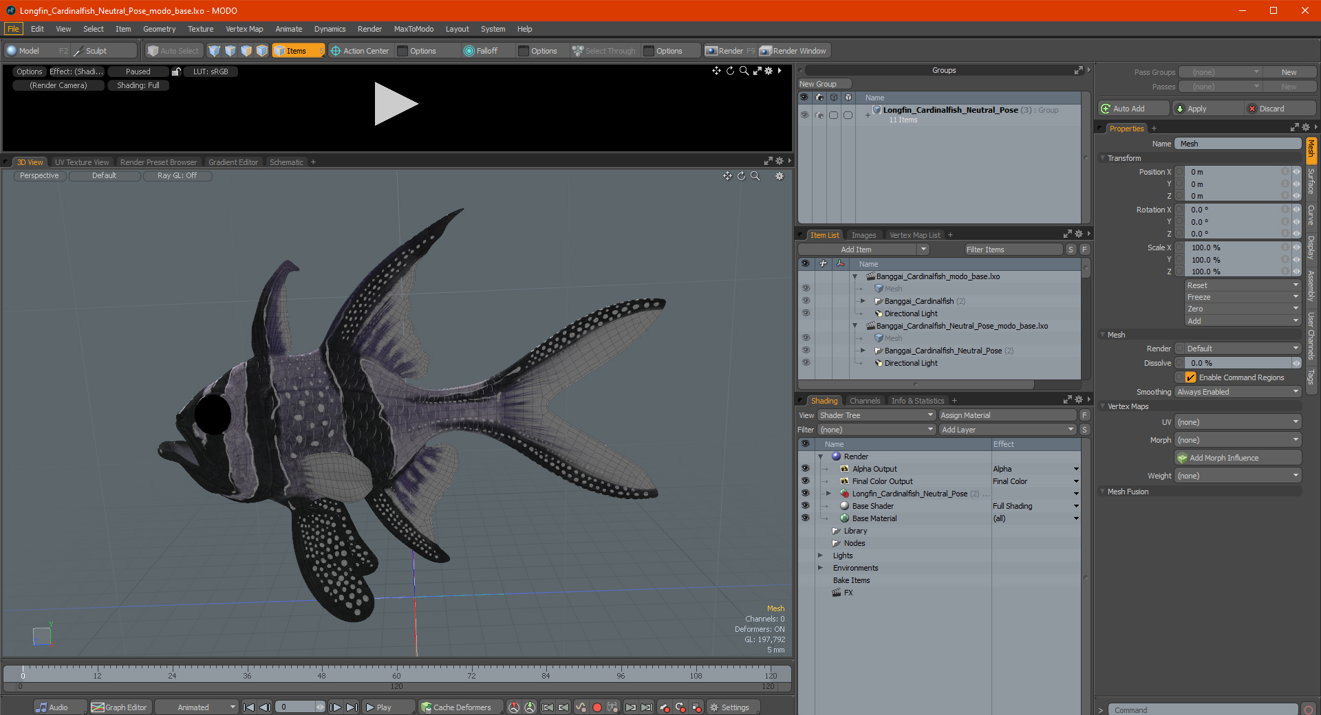
Task: Open the Images tab
Action: click(x=863, y=235)
